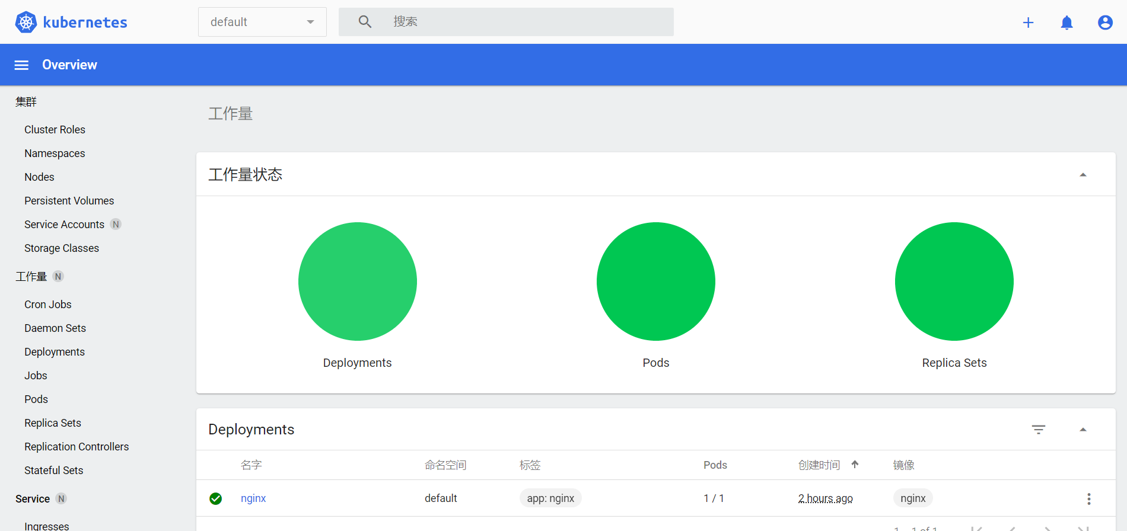Open Replica Sets in sidebar
Screen dimensions: 1127x531
click(x=53, y=423)
